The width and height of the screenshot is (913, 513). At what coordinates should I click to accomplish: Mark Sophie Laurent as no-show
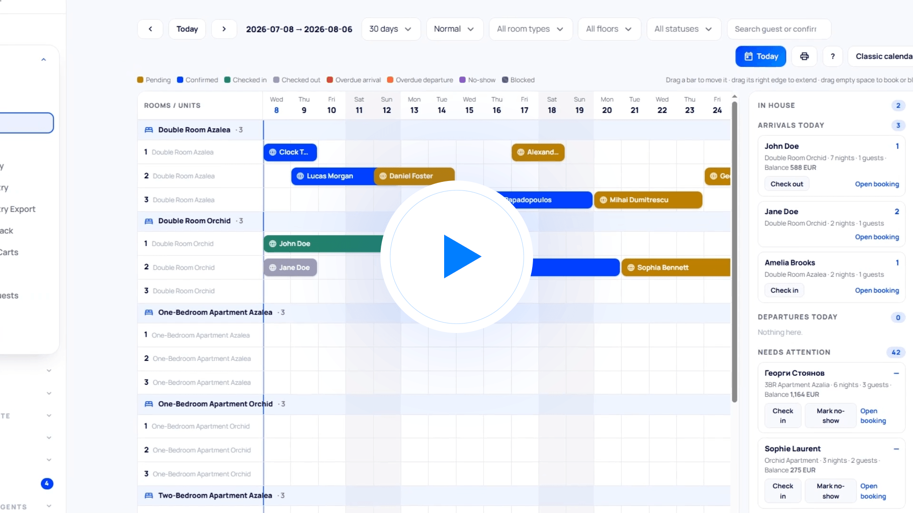(830, 491)
